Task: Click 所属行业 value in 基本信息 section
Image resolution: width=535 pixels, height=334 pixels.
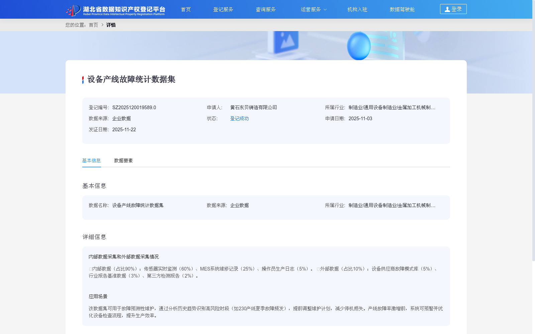Action: [x=392, y=205]
